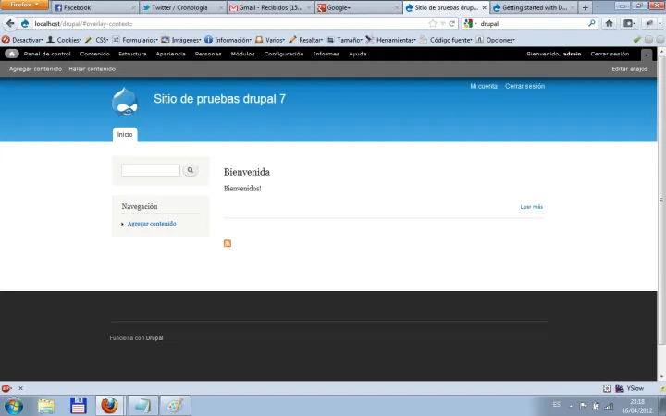
Task: Toggle the admin shortcuts bar arrow
Action: tap(647, 54)
